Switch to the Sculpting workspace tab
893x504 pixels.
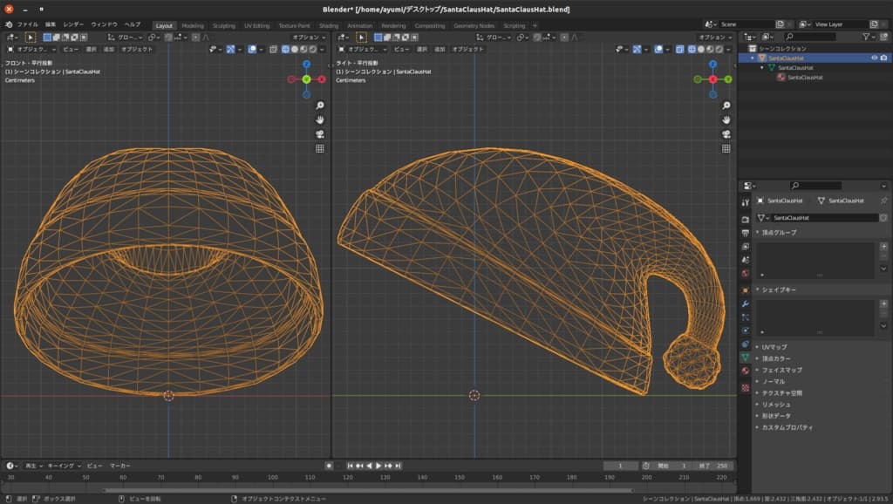pos(224,25)
